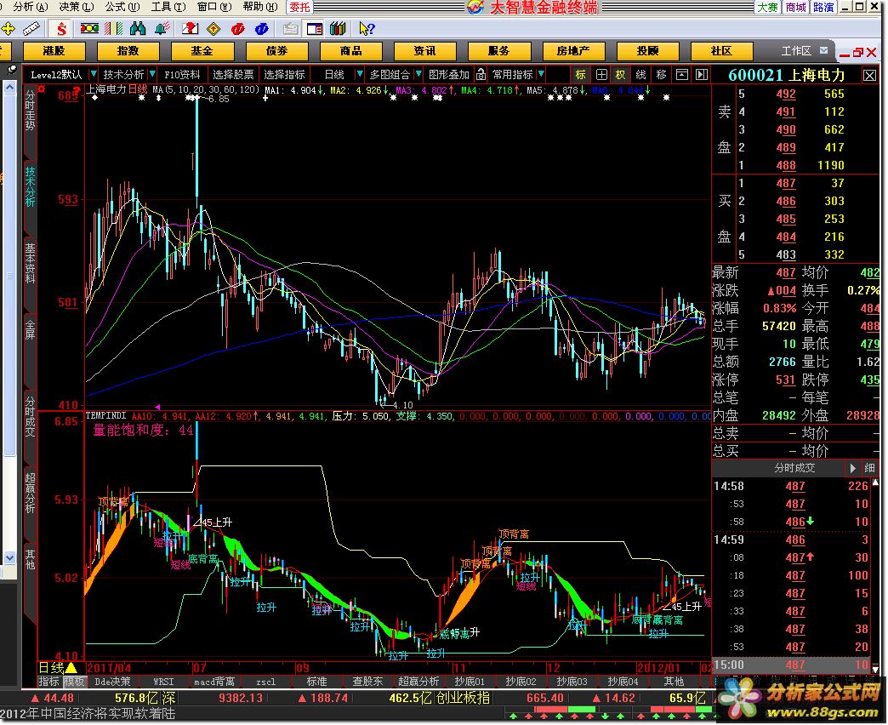This screenshot has width=888, height=725.
Task: Click the 移 move tool icon
Action: tap(661, 75)
